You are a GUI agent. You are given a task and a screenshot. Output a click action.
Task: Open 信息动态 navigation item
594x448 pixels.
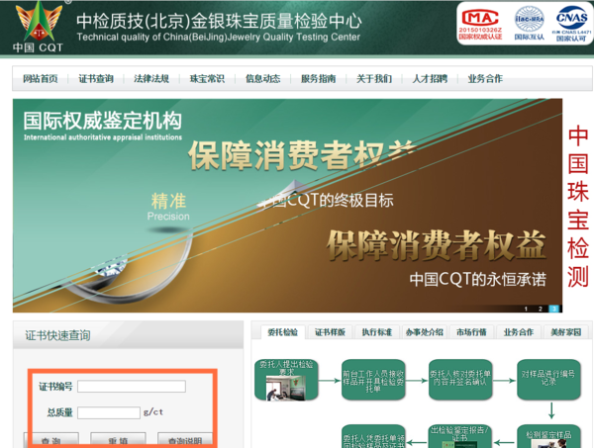pyautogui.click(x=262, y=79)
